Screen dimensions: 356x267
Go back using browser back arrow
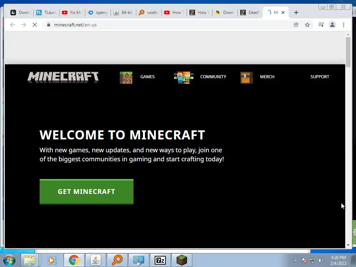coord(13,25)
